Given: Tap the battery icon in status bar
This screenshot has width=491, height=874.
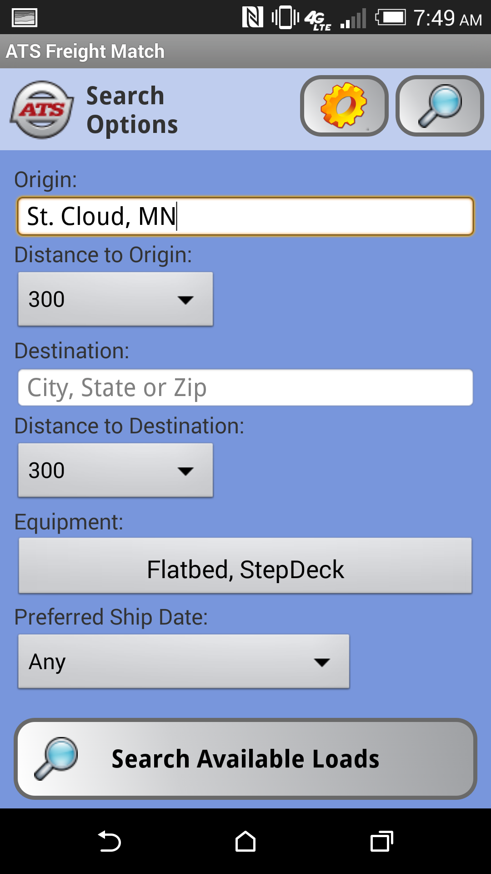Looking at the screenshot, I should [391, 18].
